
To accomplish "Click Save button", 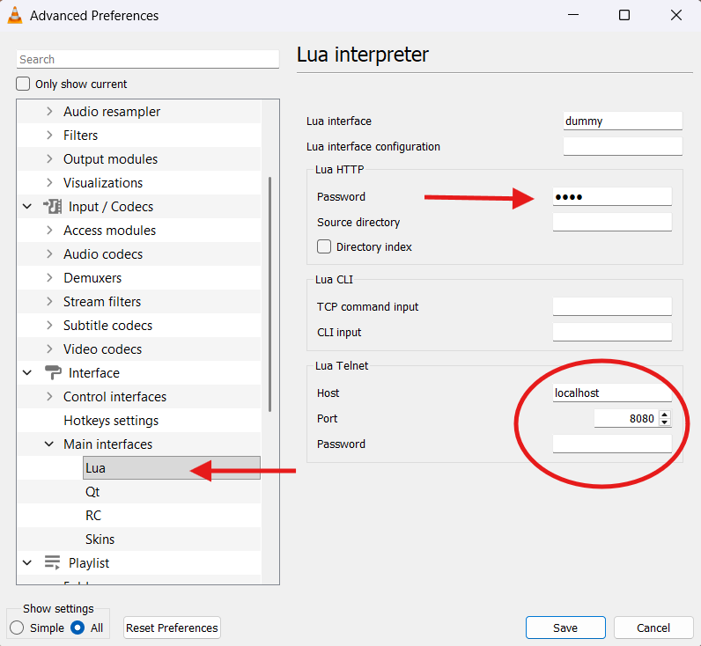I will coord(565,628).
